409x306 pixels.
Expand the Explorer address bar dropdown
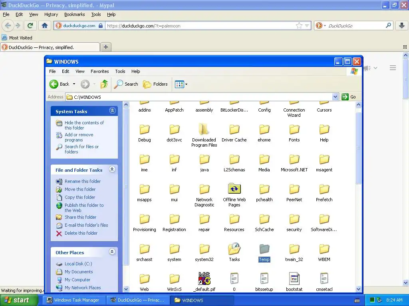tap(335, 97)
